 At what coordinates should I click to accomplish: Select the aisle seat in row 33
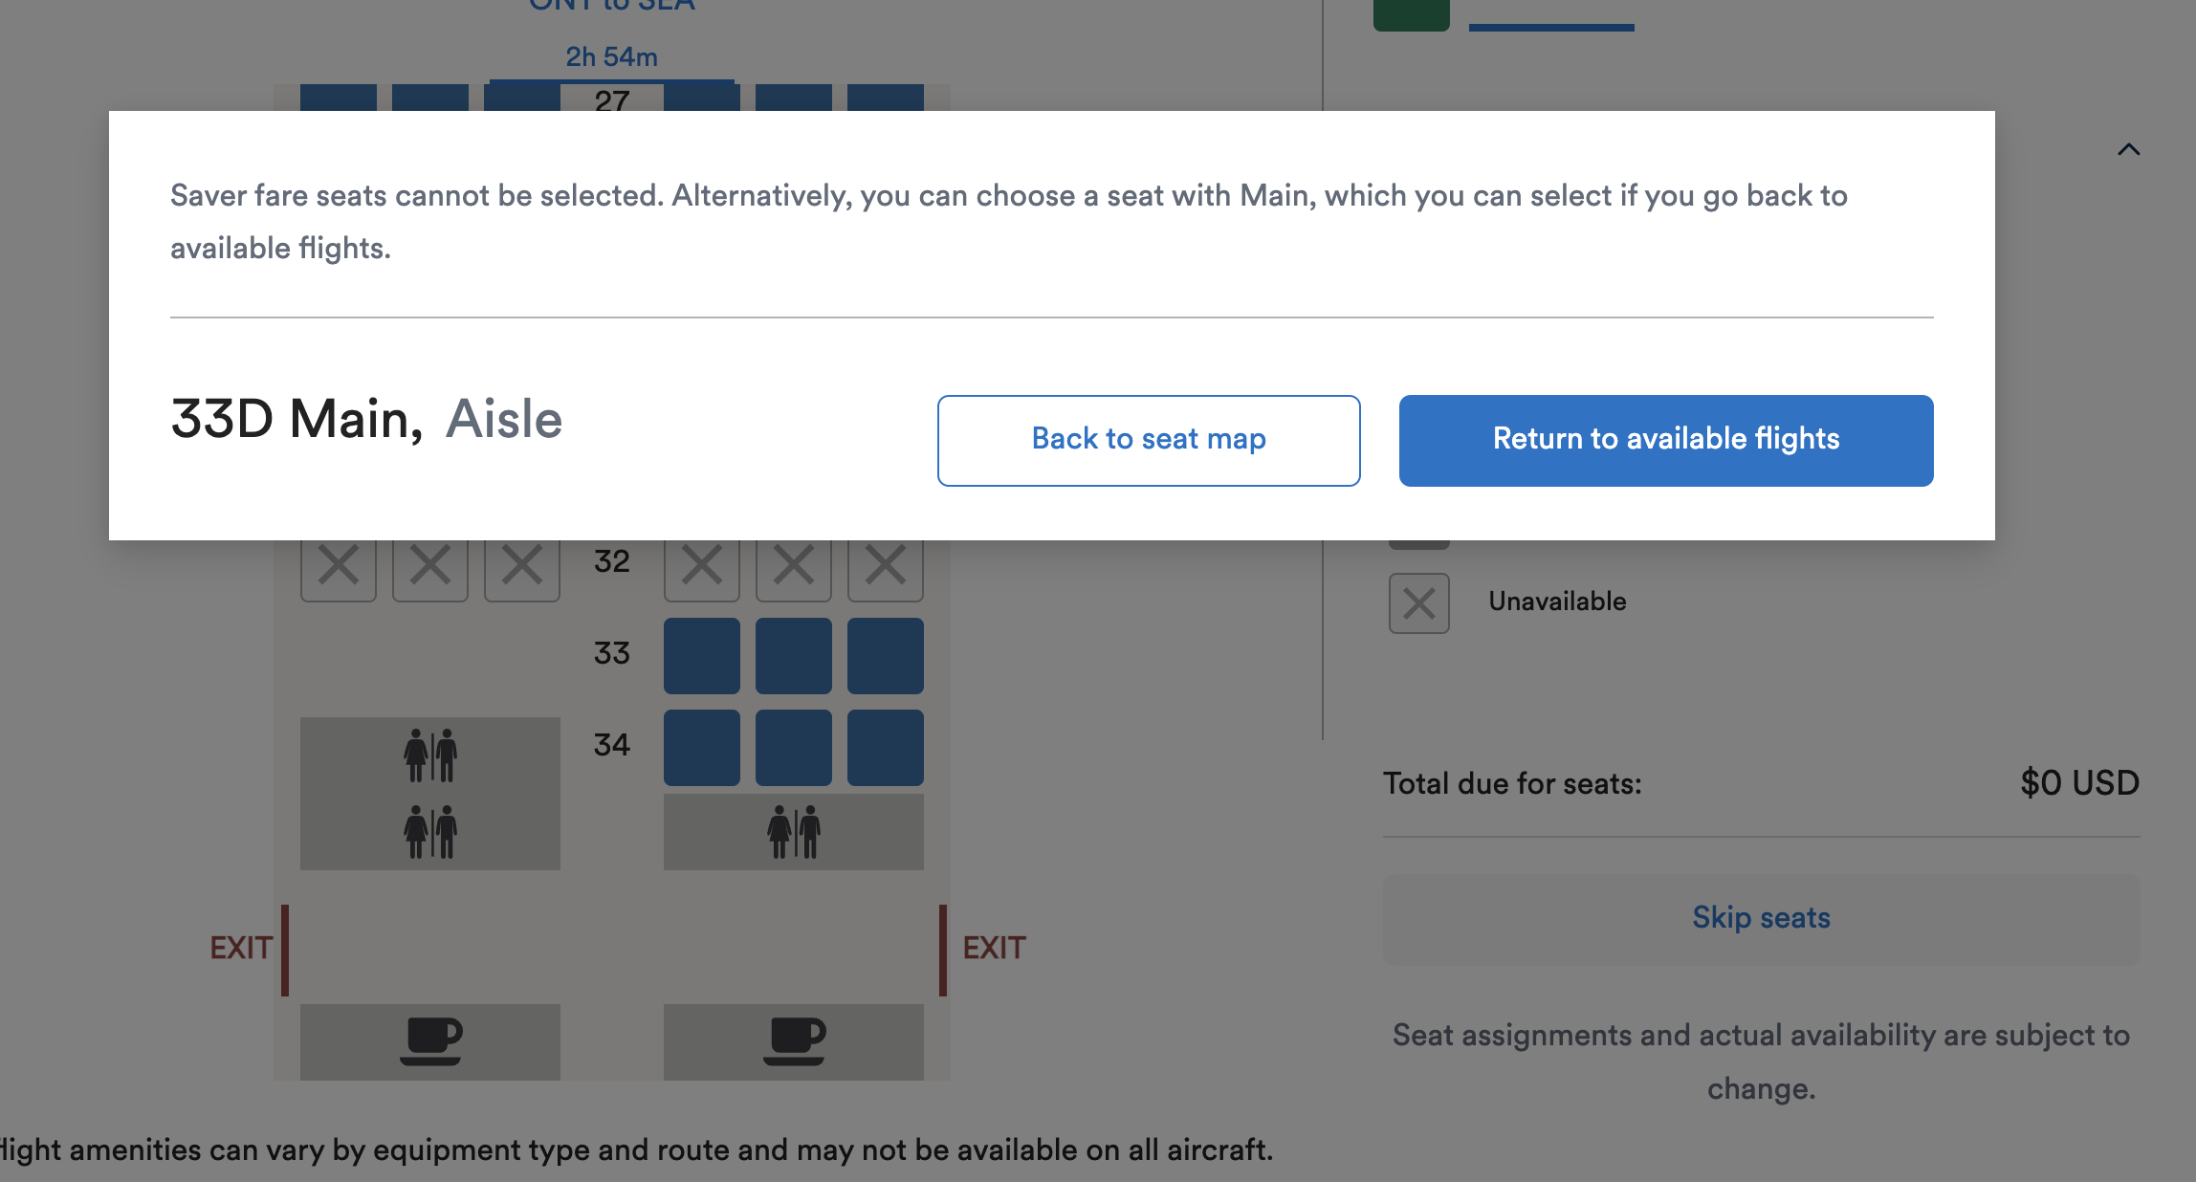coord(702,655)
